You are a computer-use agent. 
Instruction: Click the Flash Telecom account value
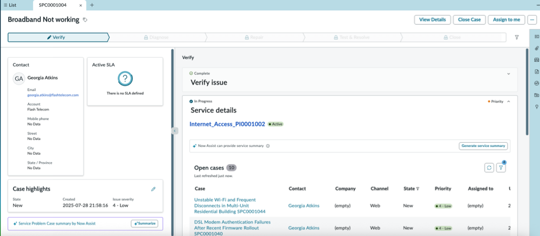pos(38,109)
